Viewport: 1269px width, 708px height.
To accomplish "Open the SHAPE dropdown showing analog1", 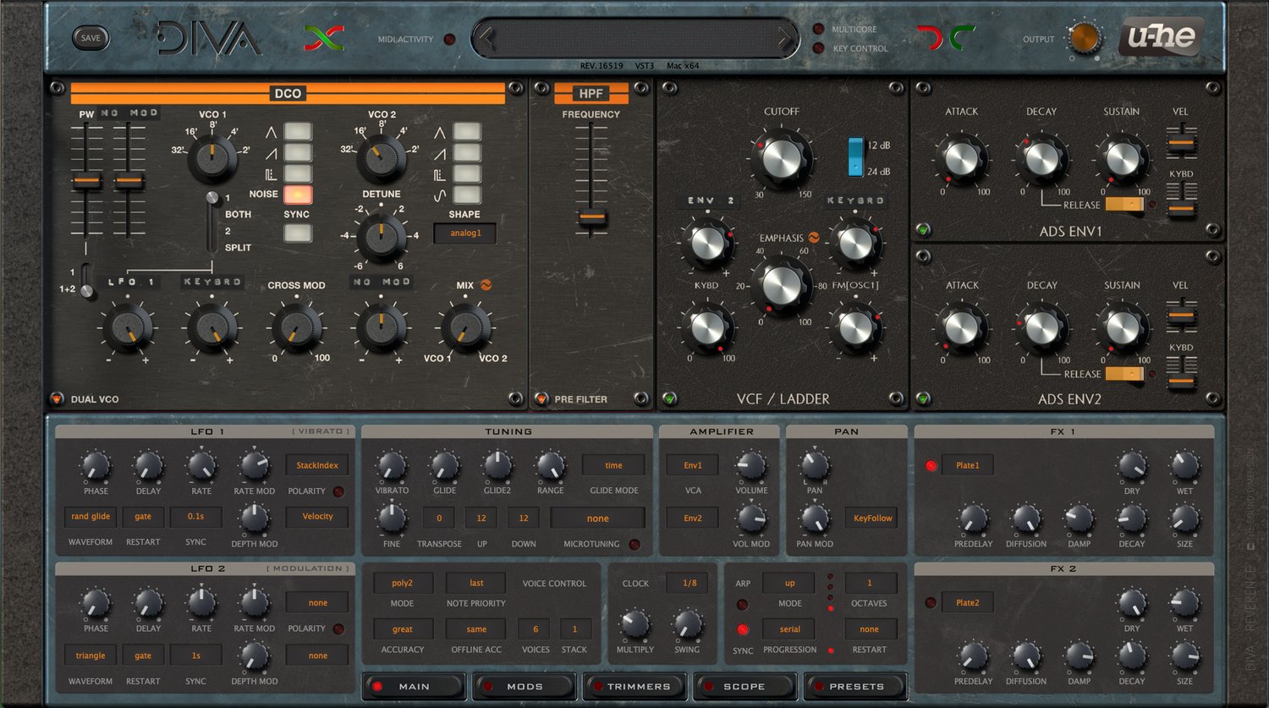I will click(x=465, y=233).
